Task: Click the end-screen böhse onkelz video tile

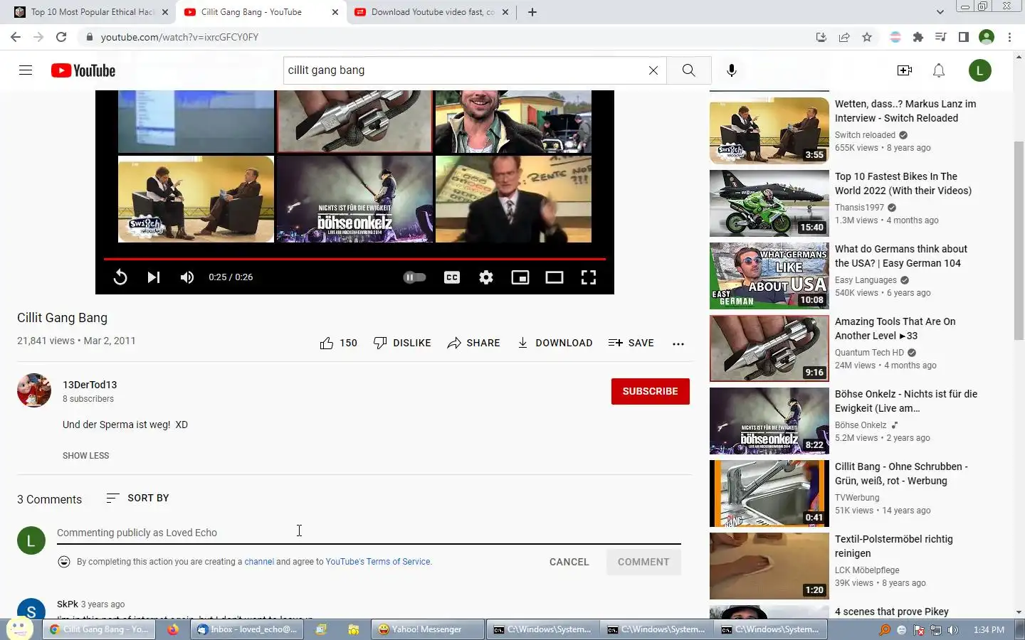Action: (354, 199)
